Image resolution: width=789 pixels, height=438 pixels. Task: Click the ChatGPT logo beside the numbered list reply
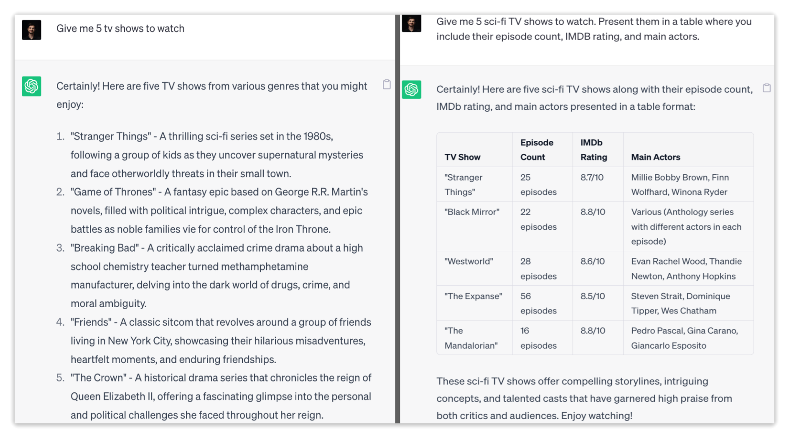[x=31, y=86]
